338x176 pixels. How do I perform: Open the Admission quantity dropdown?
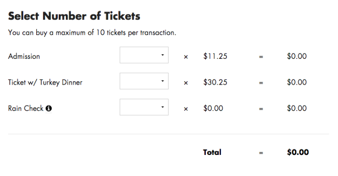[x=144, y=55]
